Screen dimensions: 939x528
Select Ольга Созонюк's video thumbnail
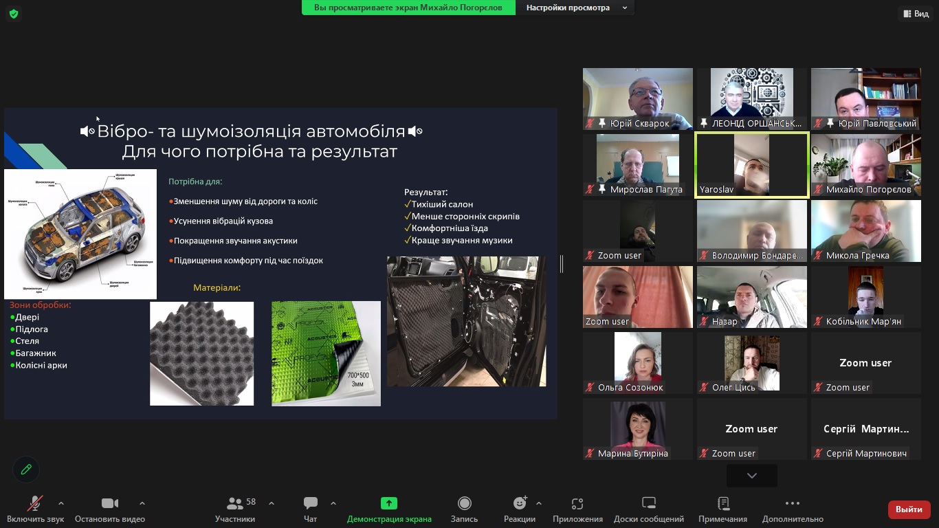[x=637, y=362]
